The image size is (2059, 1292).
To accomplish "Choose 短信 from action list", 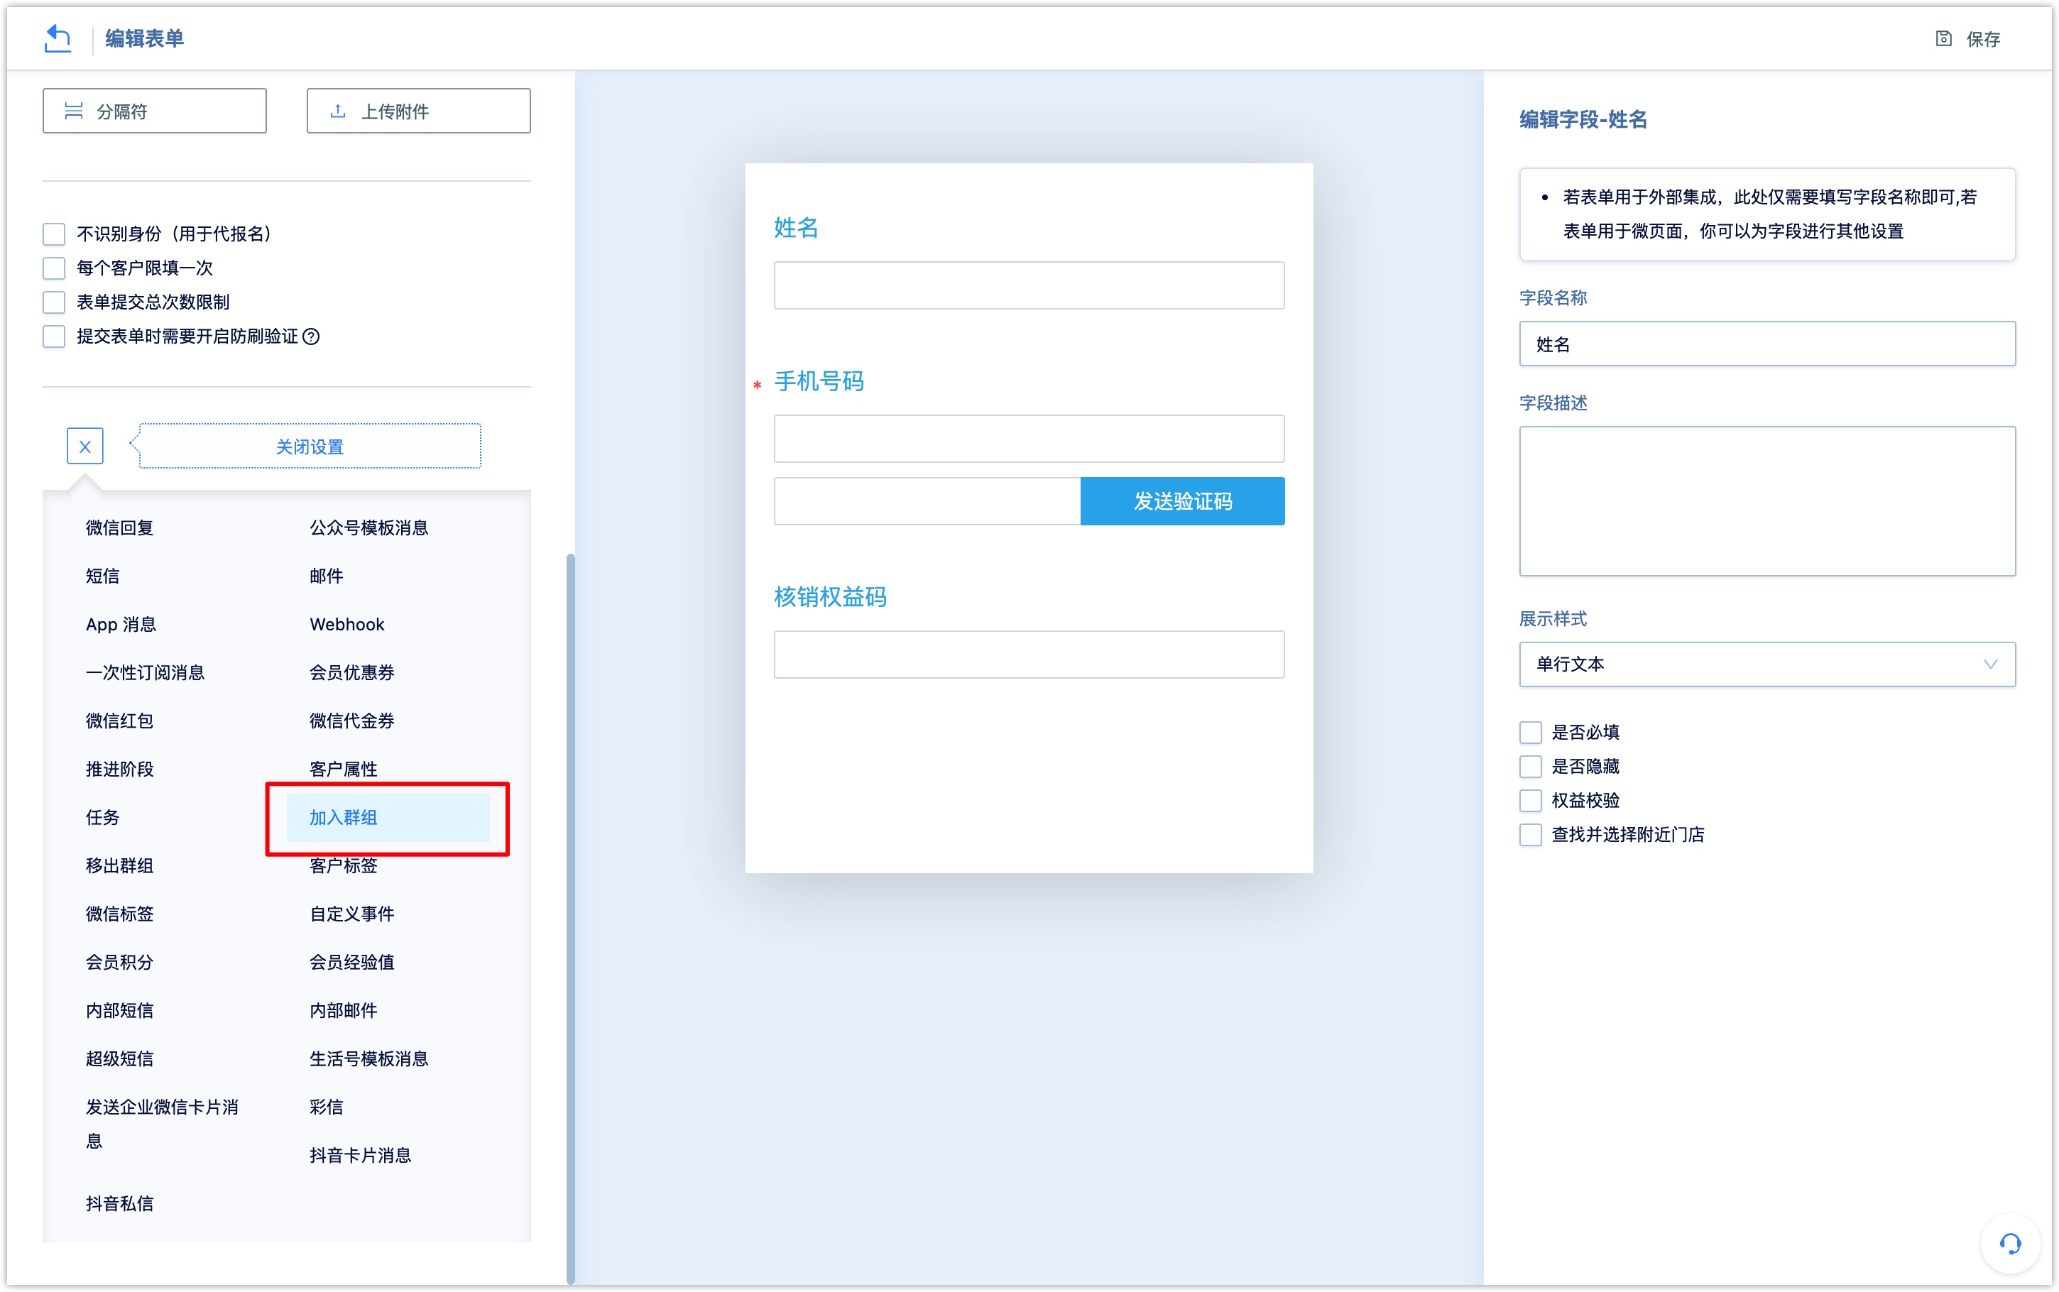I will click(x=102, y=576).
